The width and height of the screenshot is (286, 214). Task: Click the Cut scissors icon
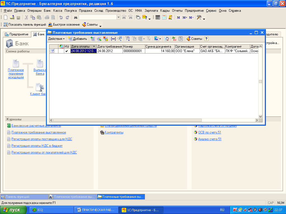tap(26, 18)
